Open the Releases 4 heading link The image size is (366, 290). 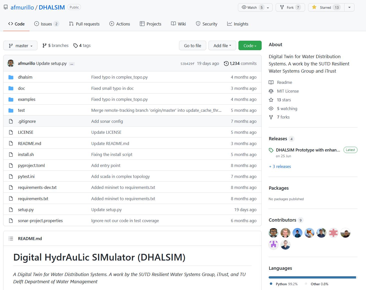[281, 139]
